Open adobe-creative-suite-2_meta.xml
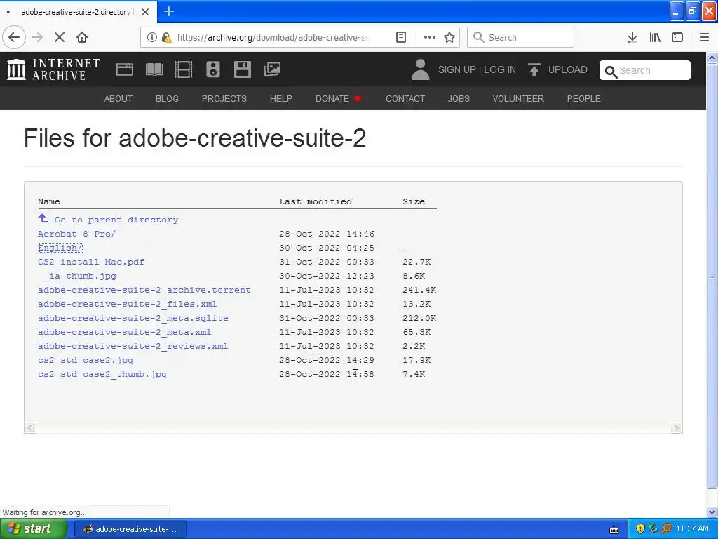This screenshot has height=539, width=718. click(125, 332)
